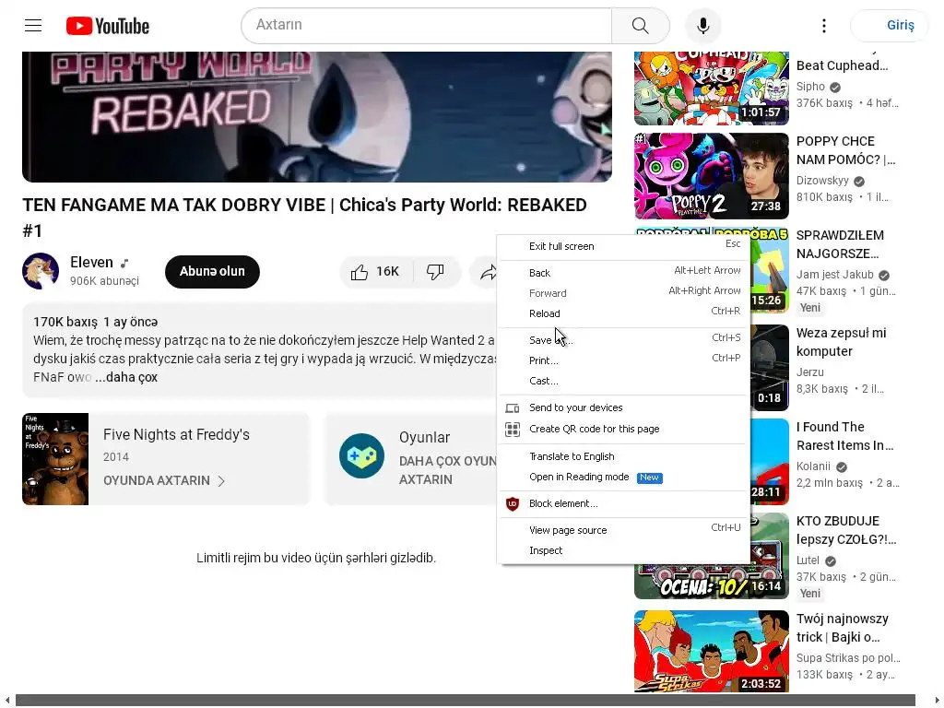Open Eleven channel avatar
944x708 pixels.
[41, 271]
